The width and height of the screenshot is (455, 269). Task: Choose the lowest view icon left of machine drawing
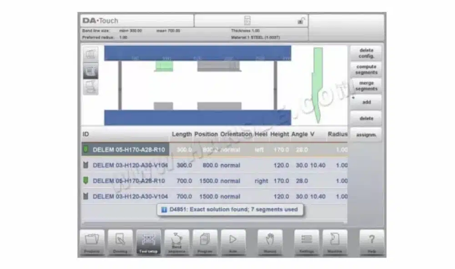point(91,87)
